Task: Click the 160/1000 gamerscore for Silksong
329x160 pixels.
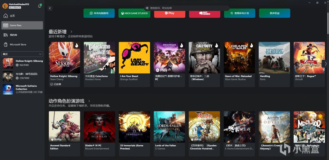Action: pyautogui.click(x=23, y=65)
